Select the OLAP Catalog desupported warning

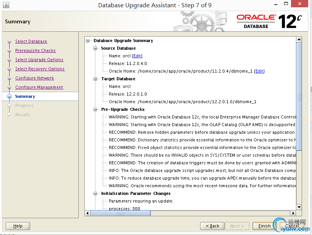point(202,125)
